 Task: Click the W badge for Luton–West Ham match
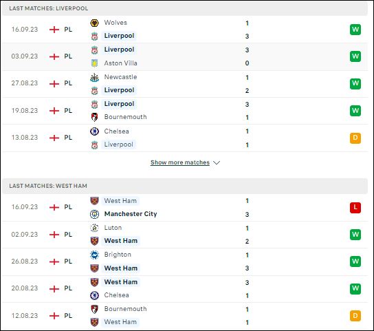point(355,235)
